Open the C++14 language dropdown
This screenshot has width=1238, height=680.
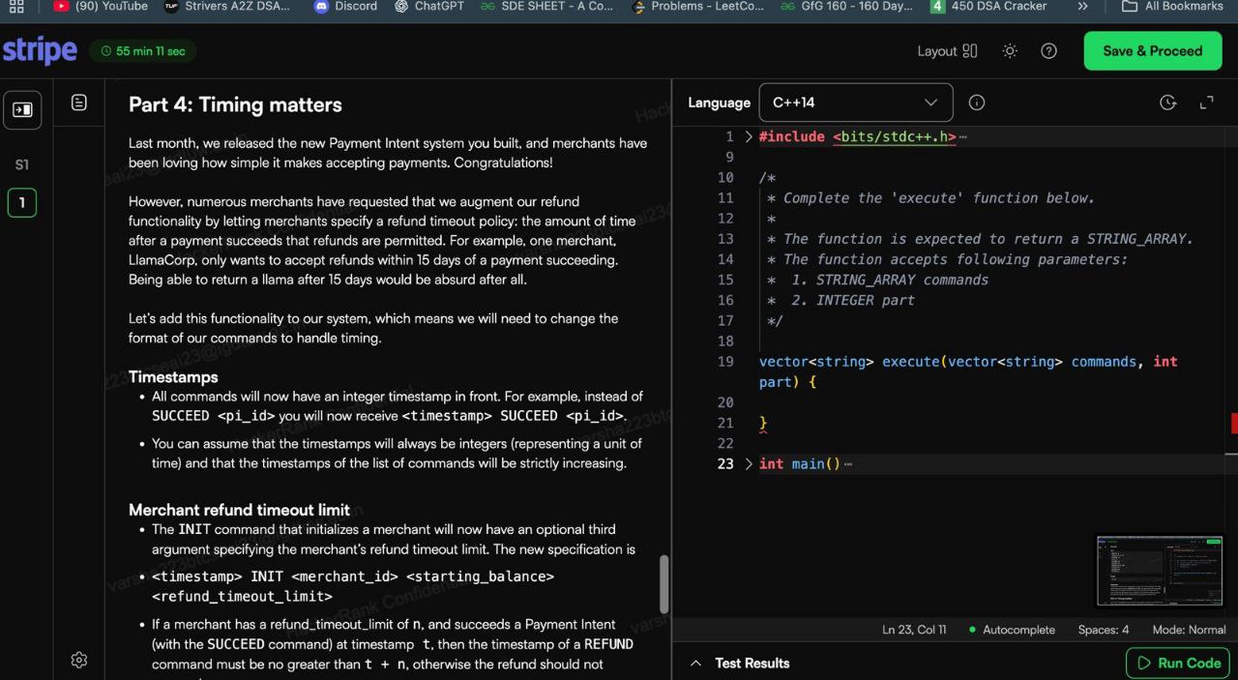click(x=855, y=103)
